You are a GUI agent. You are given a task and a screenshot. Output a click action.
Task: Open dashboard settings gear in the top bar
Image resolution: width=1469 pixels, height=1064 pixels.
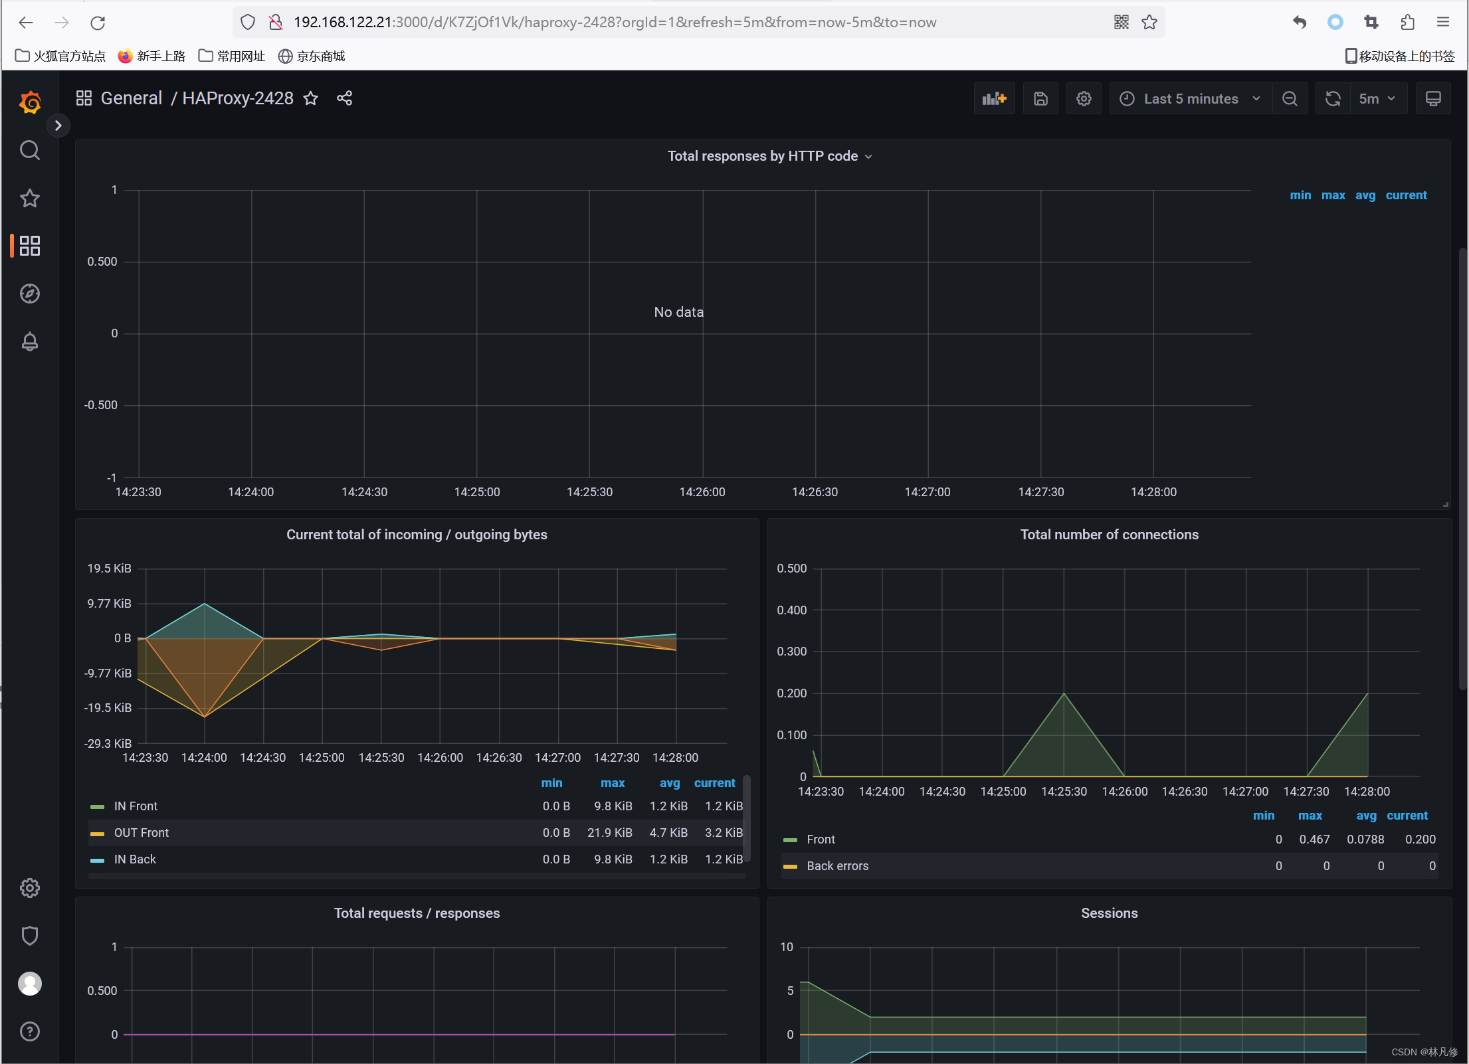coord(1084,99)
